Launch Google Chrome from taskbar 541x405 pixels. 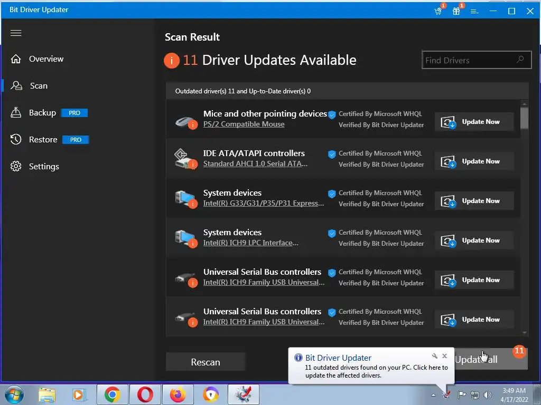113,394
